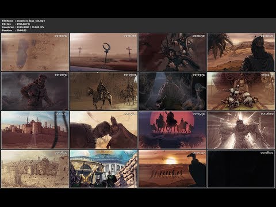Screen dimensions: 276x207
Task: Open the blue-tiled domed shrine thumbnail
Action: click(x=103, y=169)
